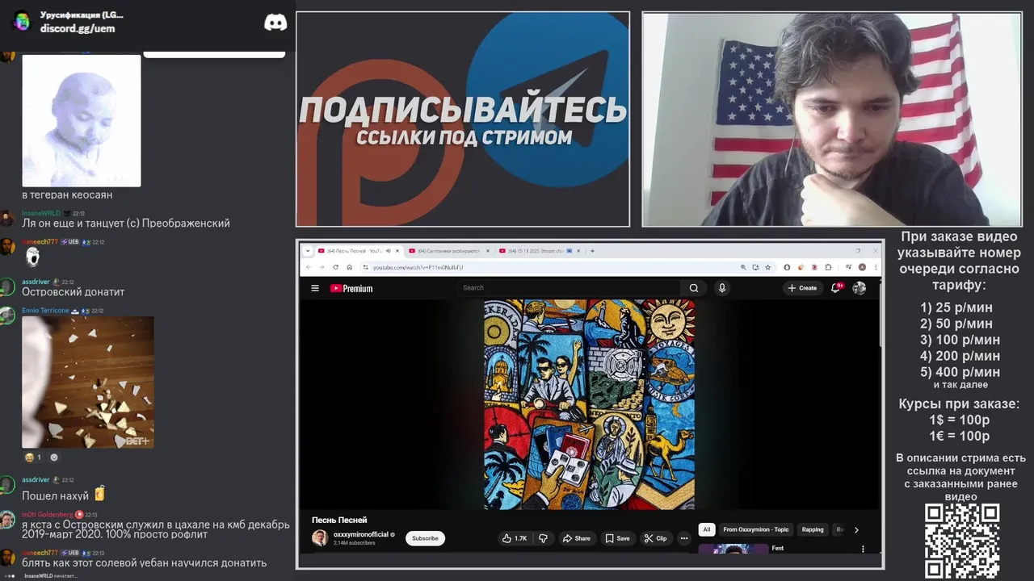
Task: Click the site info icon in address bar
Action: tap(365, 267)
